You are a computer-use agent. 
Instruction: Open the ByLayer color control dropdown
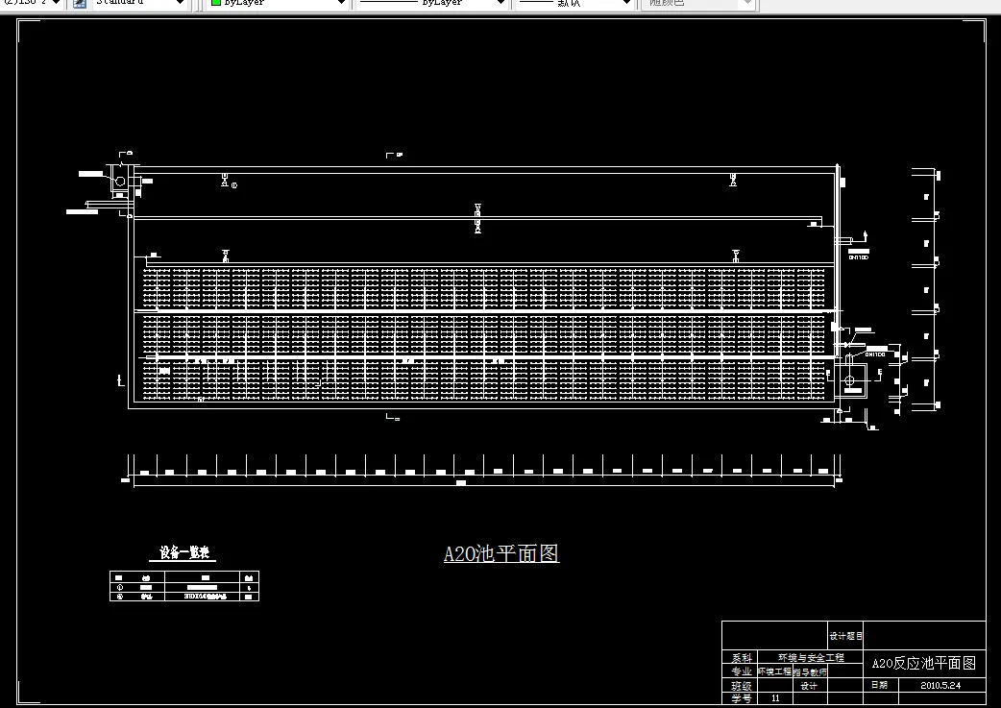tap(341, 3)
